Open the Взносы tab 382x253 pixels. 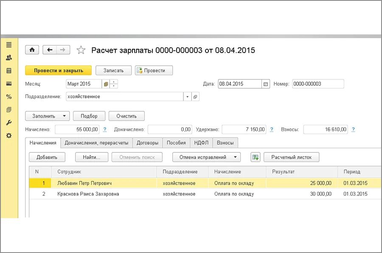(x=225, y=143)
